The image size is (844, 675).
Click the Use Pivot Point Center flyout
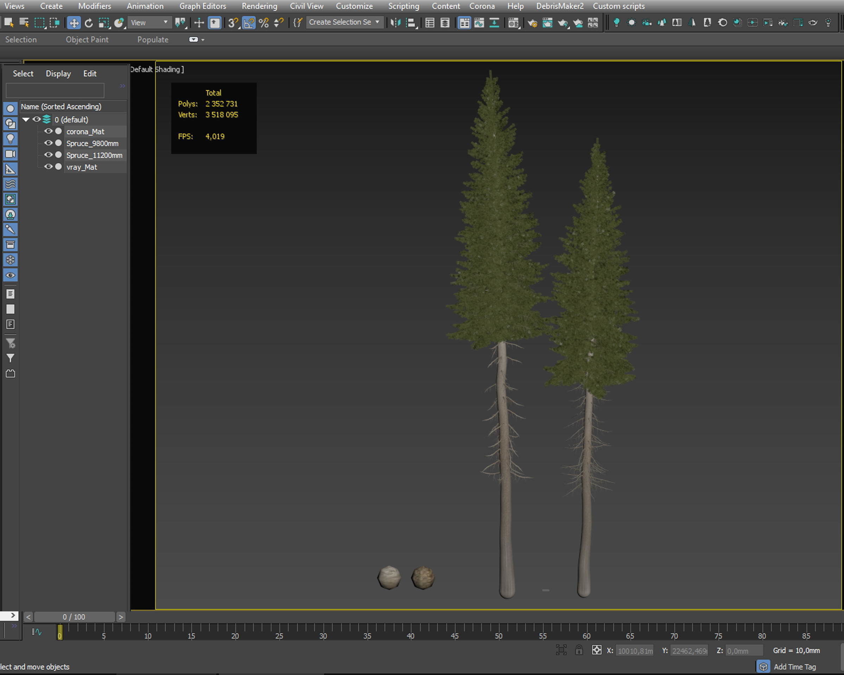pyautogui.click(x=180, y=23)
